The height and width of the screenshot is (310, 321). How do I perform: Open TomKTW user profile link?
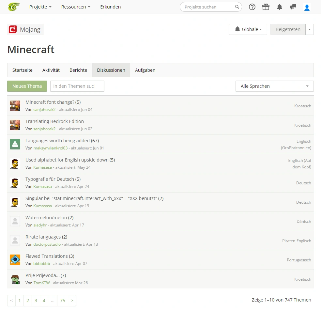click(41, 283)
